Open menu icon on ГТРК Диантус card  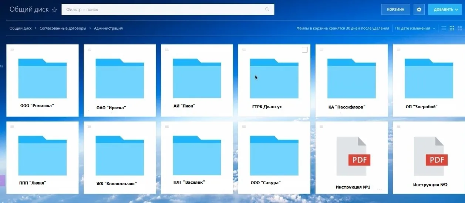(244, 49)
